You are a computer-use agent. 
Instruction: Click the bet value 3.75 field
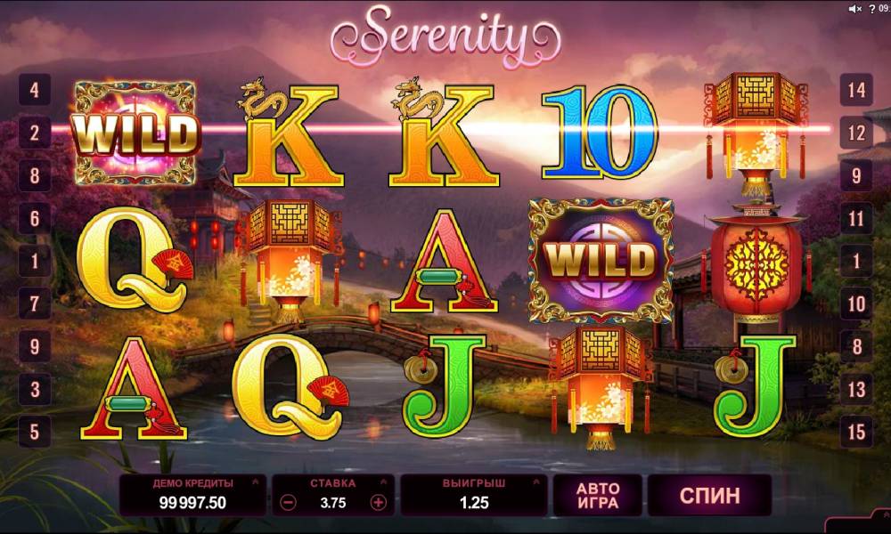(x=333, y=503)
